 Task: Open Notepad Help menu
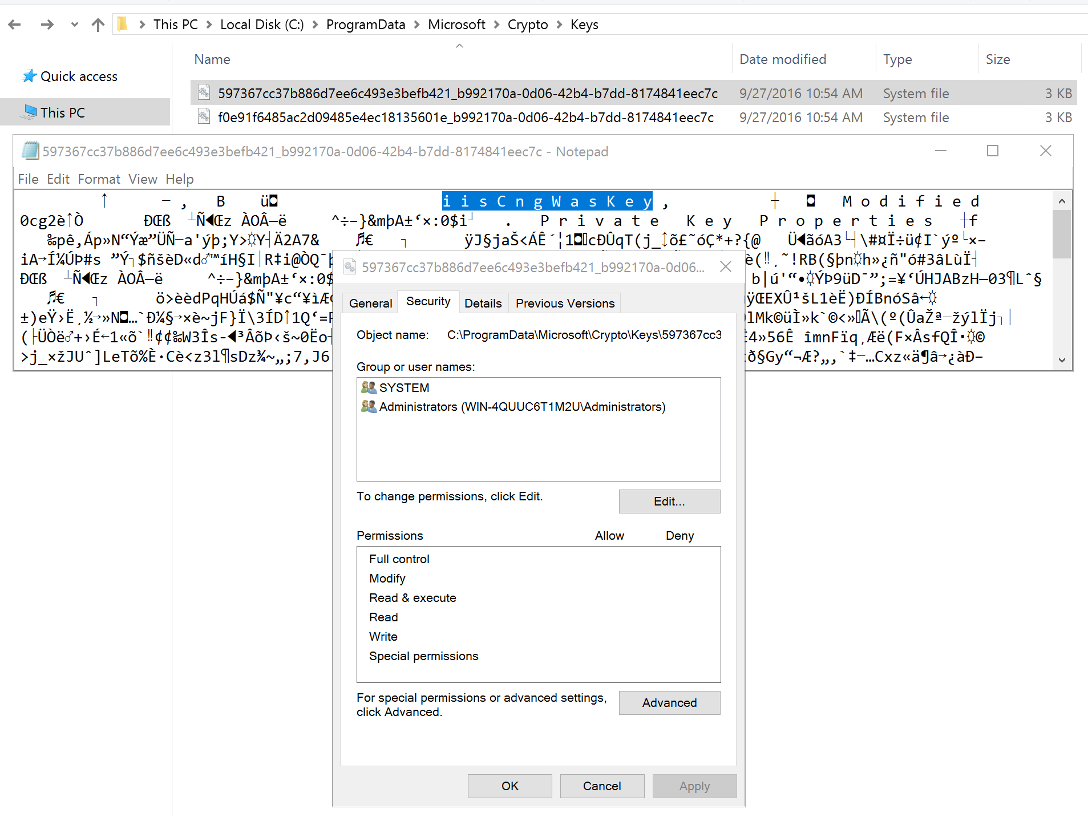coord(180,179)
